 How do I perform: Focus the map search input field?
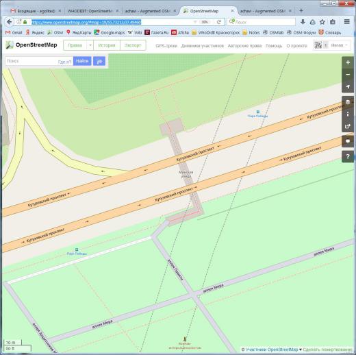(31, 61)
